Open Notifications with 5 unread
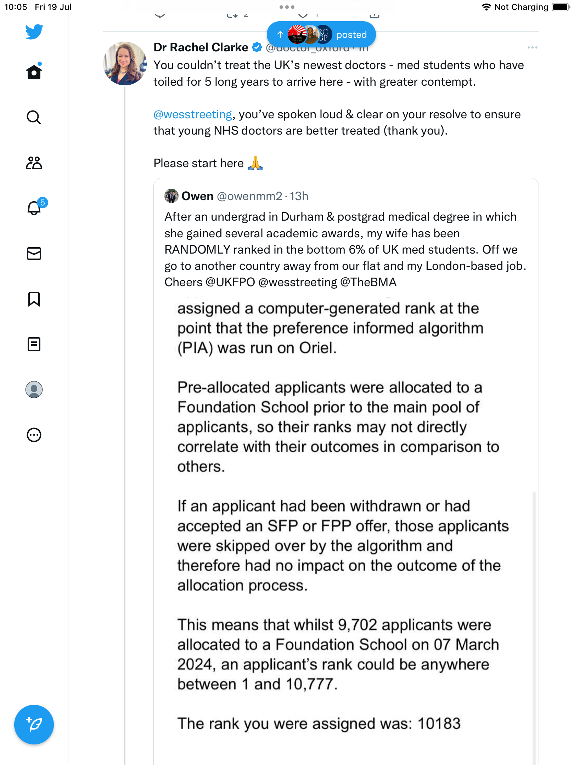 point(35,208)
